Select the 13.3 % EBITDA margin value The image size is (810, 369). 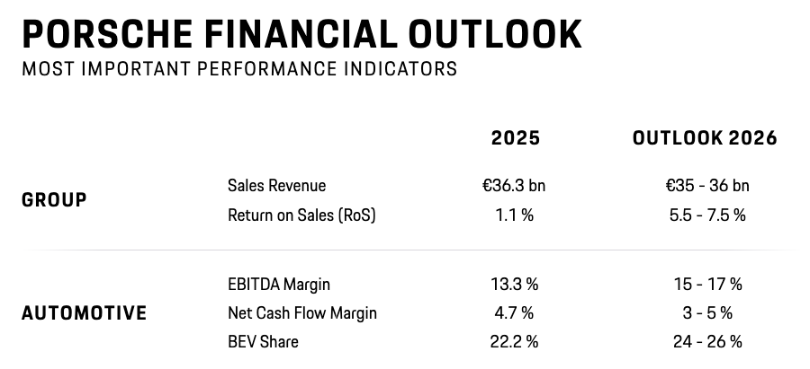click(514, 285)
